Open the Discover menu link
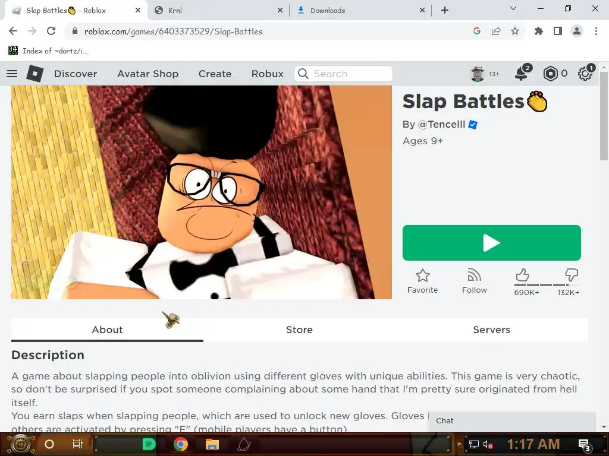Image resolution: width=609 pixels, height=456 pixels. 76,74
